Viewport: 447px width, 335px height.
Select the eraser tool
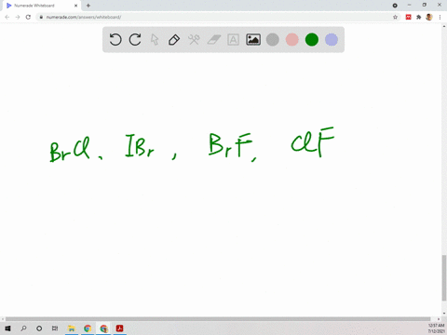pyautogui.click(x=213, y=40)
